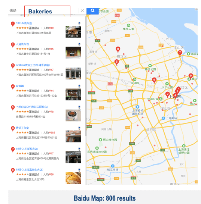Viewport: 201px width, 204px height.
Task: Click street view icon above result 8 thumbnail
Action: 79,170
